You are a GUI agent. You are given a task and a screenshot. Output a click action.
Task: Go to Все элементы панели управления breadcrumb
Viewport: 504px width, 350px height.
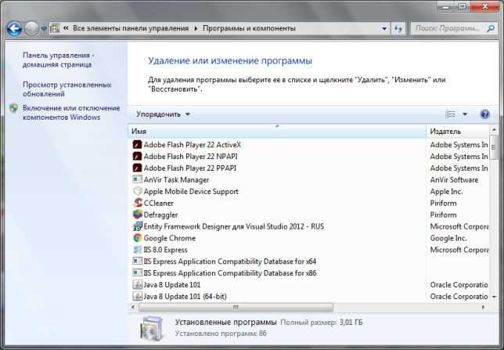tap(131, 29)
